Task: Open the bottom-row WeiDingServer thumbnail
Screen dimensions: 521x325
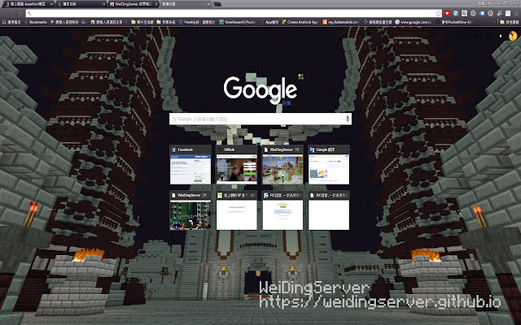Action: (190, 210)
